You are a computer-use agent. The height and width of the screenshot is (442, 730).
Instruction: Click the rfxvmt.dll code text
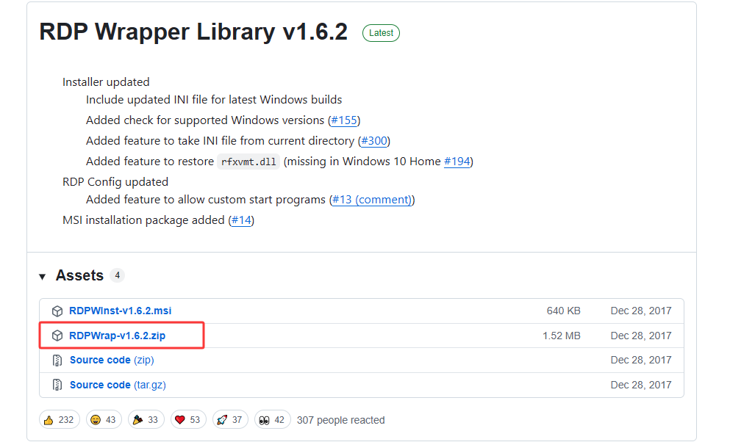click(248, 162)
